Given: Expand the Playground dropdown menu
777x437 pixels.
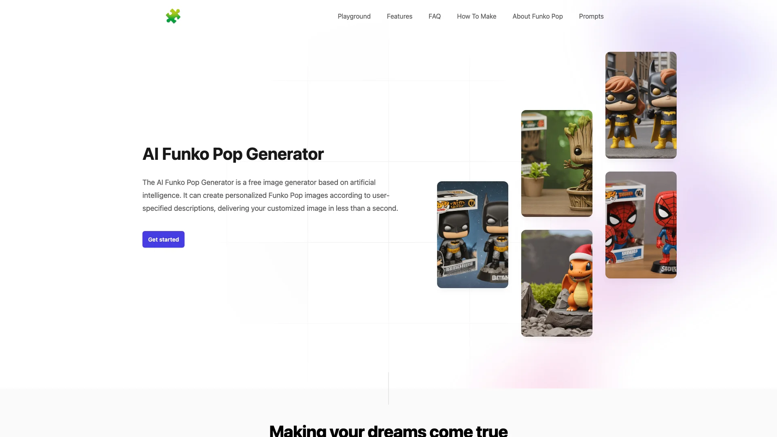Looking at the screenshot, I should point(354,16).
